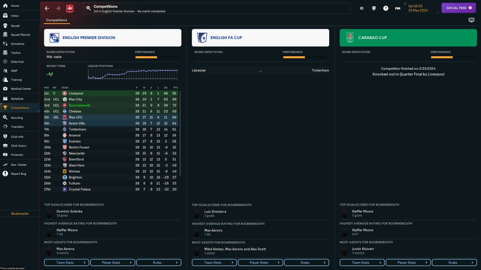The height and width of the screenshot is (270, 481).
Task: Click the club badge in the top bar
Action: 70,8
